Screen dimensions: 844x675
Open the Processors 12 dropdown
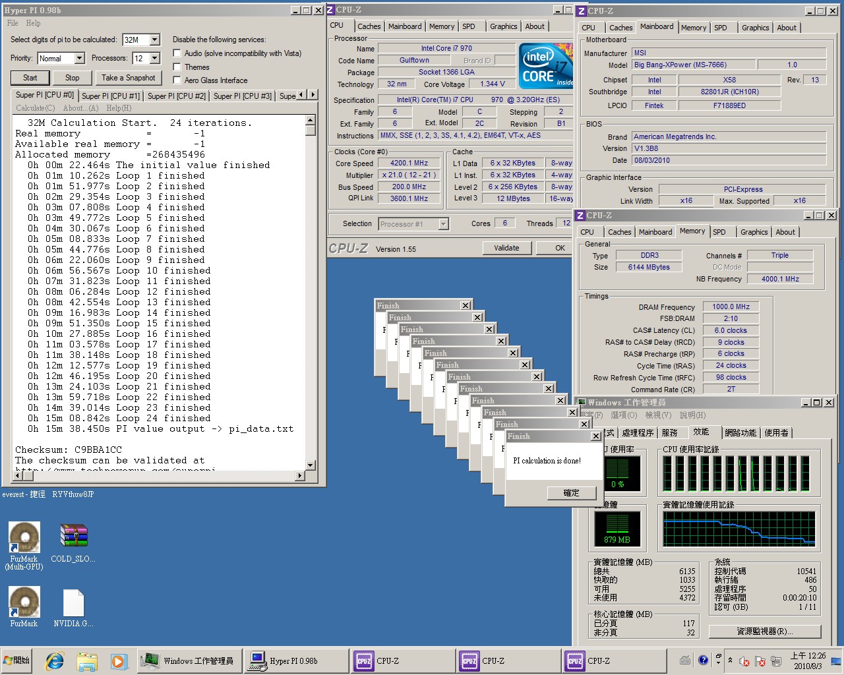[x=154, y=59]
